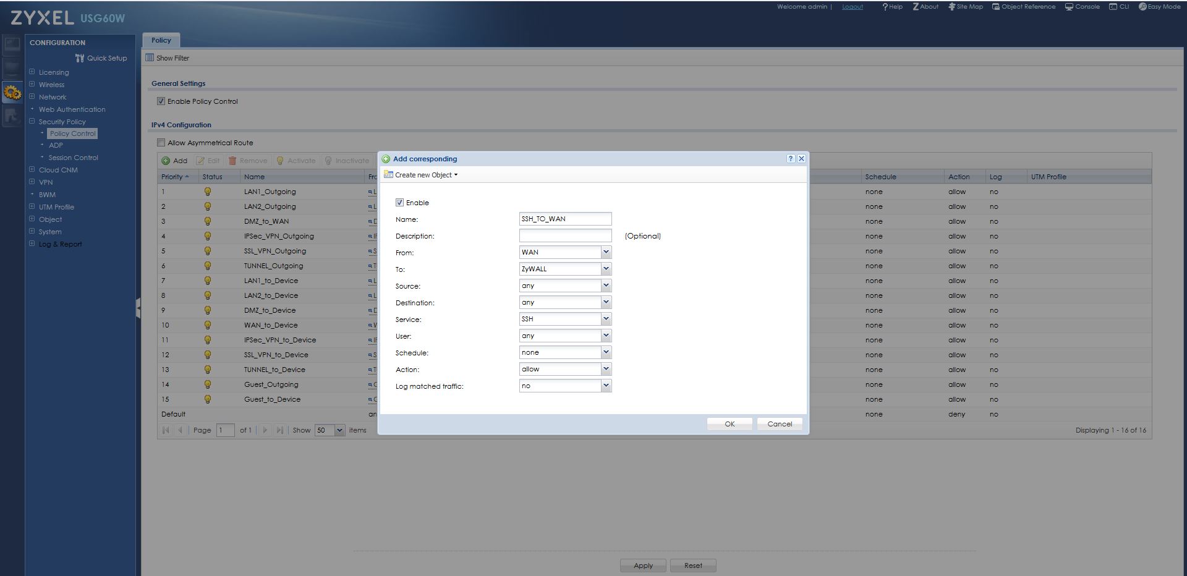The image size is (1187, 576).
Task: Click the Logout link
Action: pos(852,7)
